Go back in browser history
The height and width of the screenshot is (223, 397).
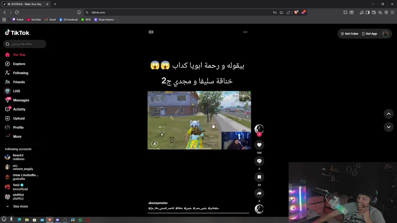4,12
